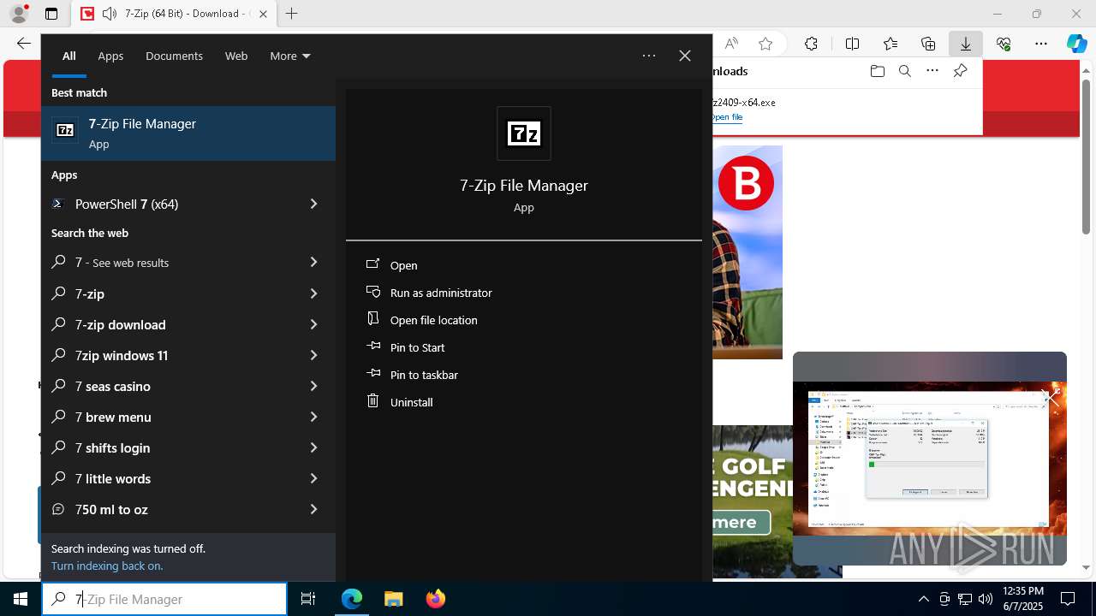Click 'Open file' link under downloaded exe
Viewport: 1096px width, 616px height.
[727, 117]
